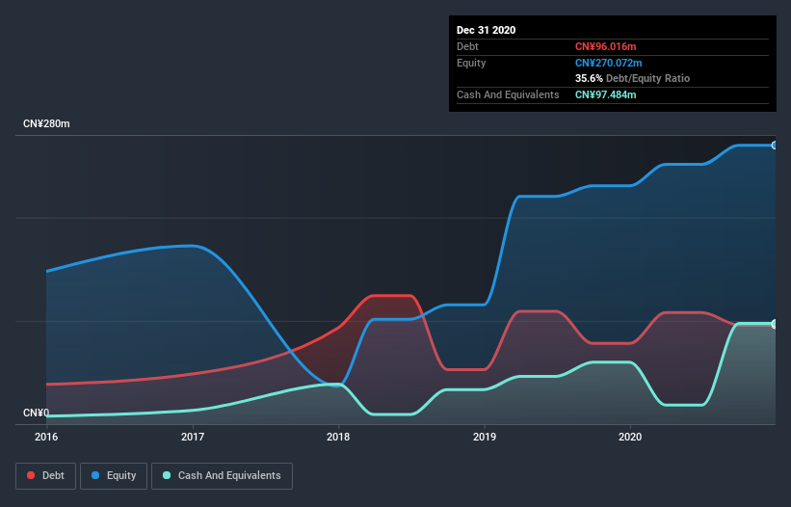Click the 2018 x-axis label
Viewport: 791px width, 507px height.
[x=338, y=437]
